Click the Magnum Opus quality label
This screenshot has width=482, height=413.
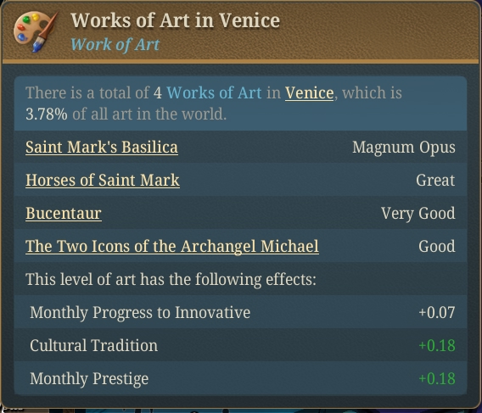pos(404,148)
